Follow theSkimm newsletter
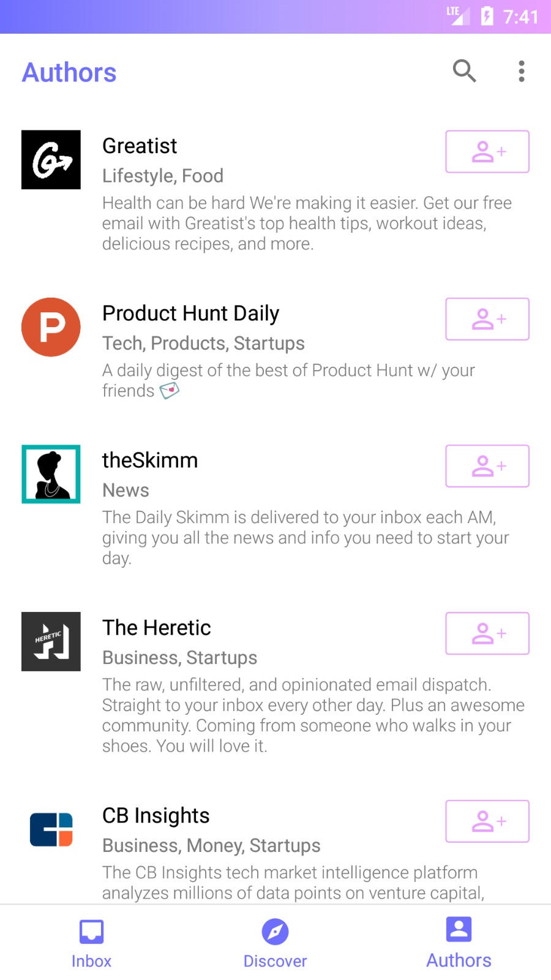The width and height of the screenshot is (551, 980). [x=487, y=466]
